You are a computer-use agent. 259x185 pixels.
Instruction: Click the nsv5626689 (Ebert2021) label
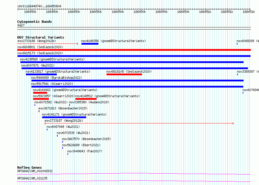click(81, 145)
